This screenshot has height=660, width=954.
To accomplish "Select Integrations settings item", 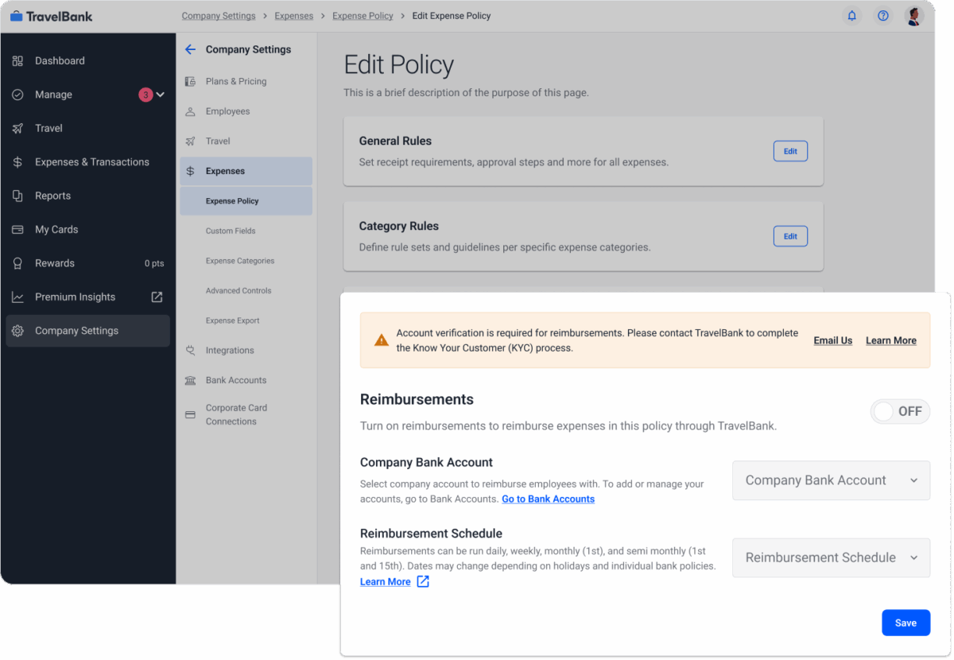I will click(246, 351).
